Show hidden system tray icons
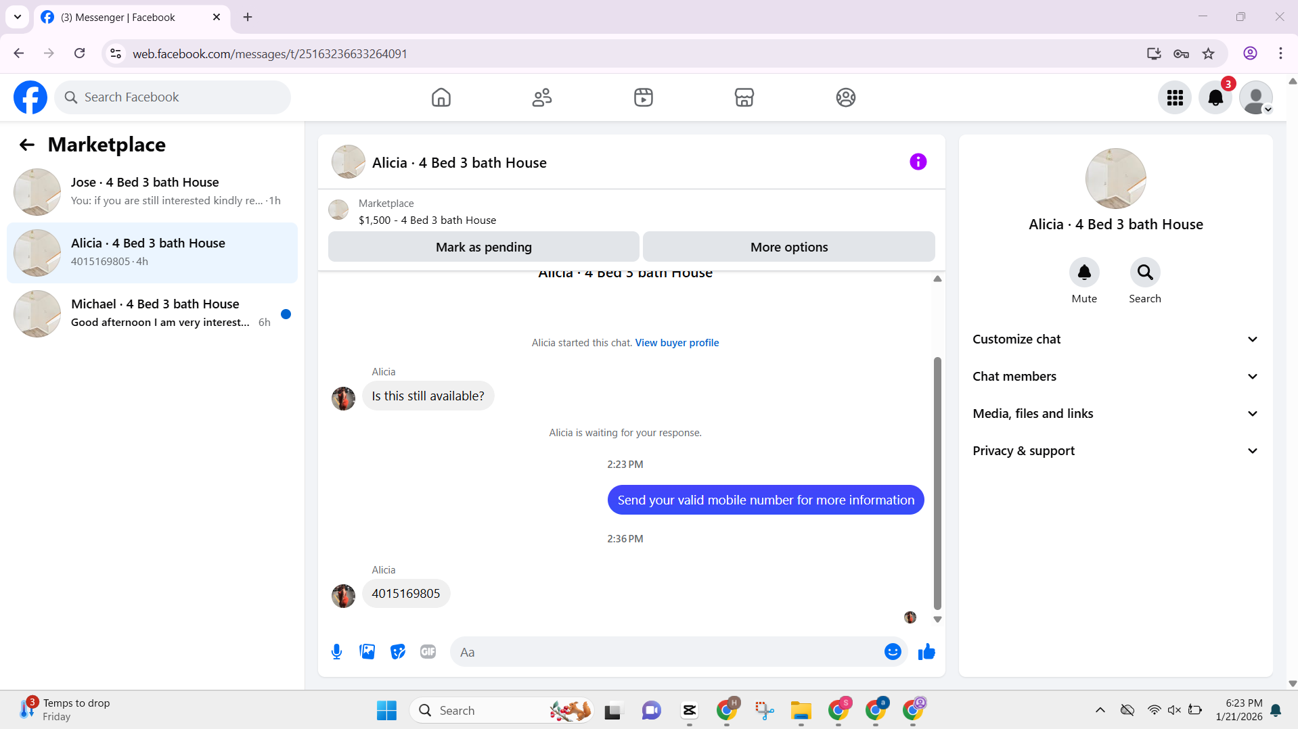The width and height of the screenshot is (1298, 729). [x=1100, y=710]
